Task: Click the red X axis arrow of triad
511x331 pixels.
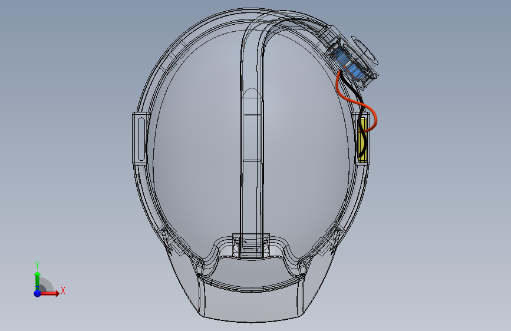Action: 50,293
